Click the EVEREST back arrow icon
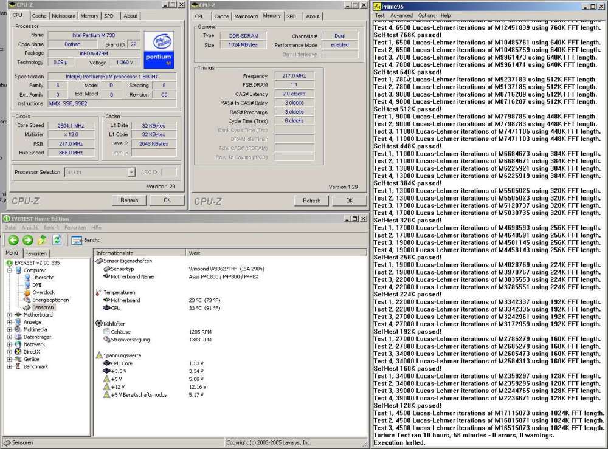The width and height of the screenshot is (608, 449). [x=13, y=240]
